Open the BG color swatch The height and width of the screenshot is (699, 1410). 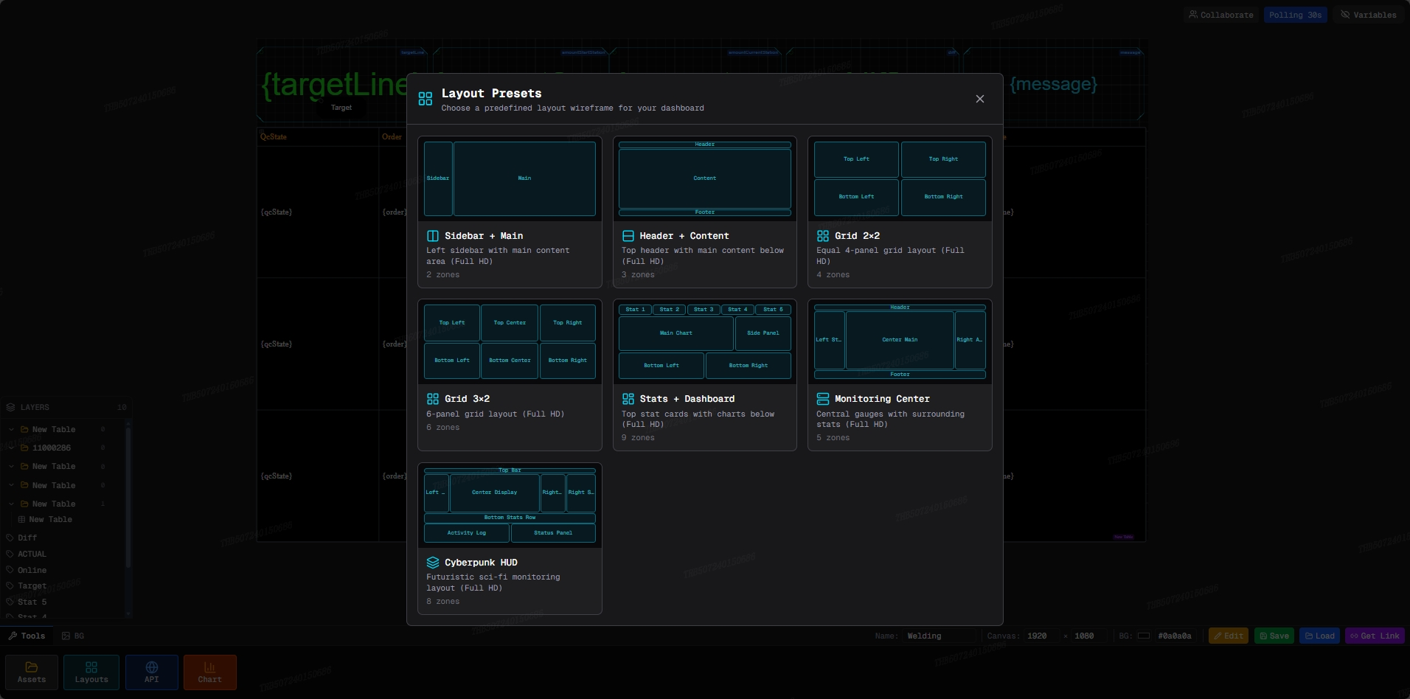tap(1144, 636)
